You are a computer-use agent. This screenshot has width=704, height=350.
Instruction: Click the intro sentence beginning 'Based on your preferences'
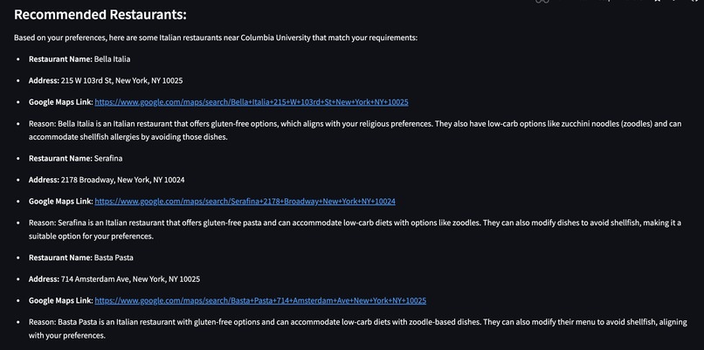(216, 38)
